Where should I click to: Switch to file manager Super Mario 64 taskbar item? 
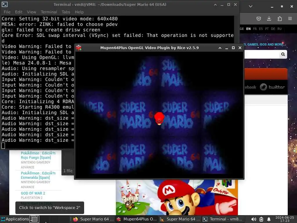coord(180,219)
